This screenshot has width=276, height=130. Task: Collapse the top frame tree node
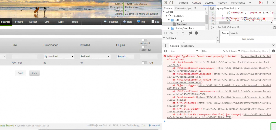click(164, 12)
